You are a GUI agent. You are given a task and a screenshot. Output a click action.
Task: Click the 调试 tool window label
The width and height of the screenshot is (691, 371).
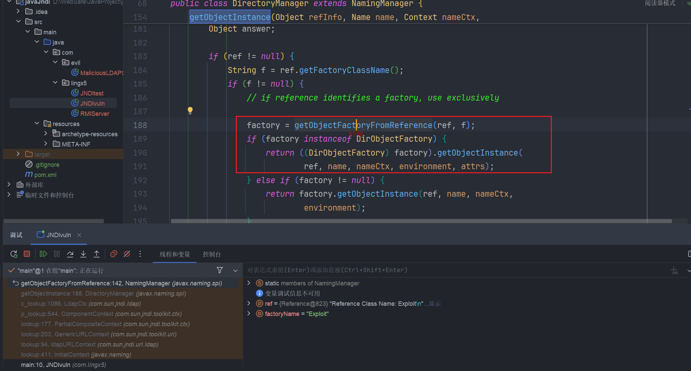pos(16,235)
